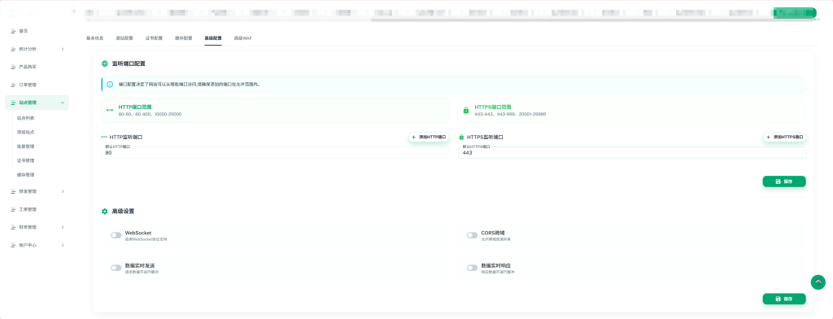This screenshot has width=833, height=319.
Task: Click the 转发管理 sidebar icon
Action: click(13, 191)
